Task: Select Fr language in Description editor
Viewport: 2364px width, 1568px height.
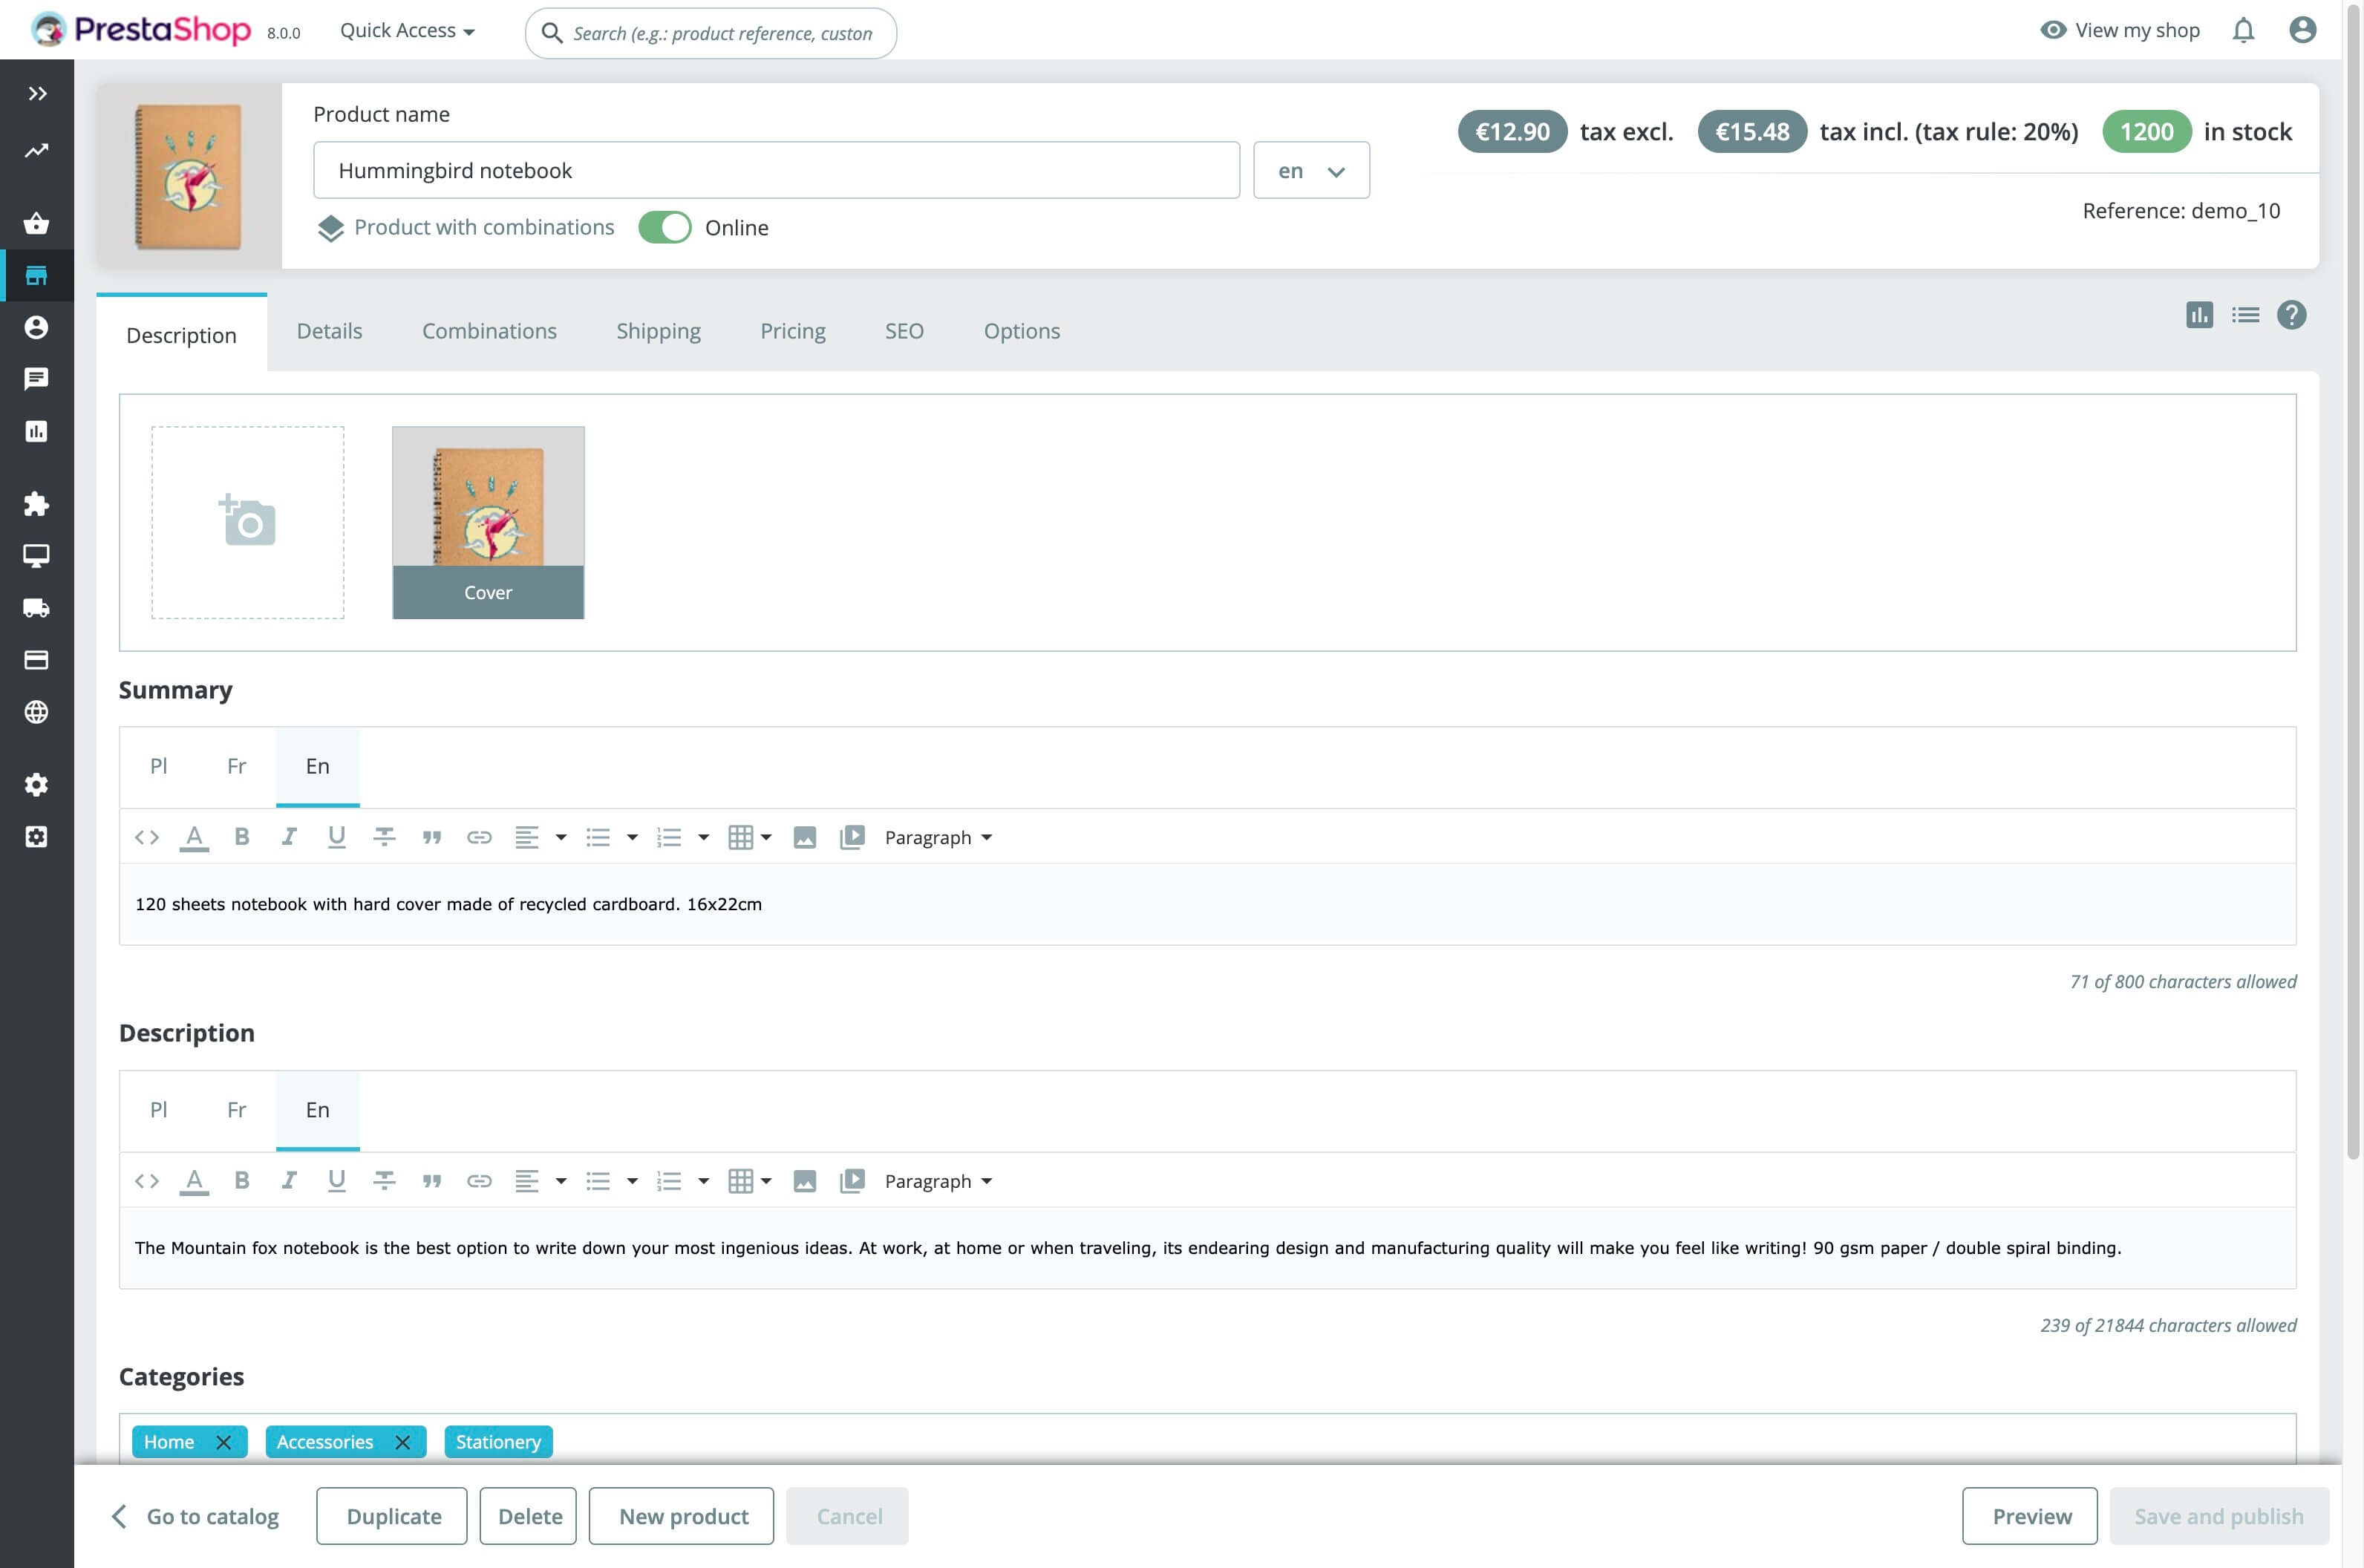Action: coord(236,1110)
